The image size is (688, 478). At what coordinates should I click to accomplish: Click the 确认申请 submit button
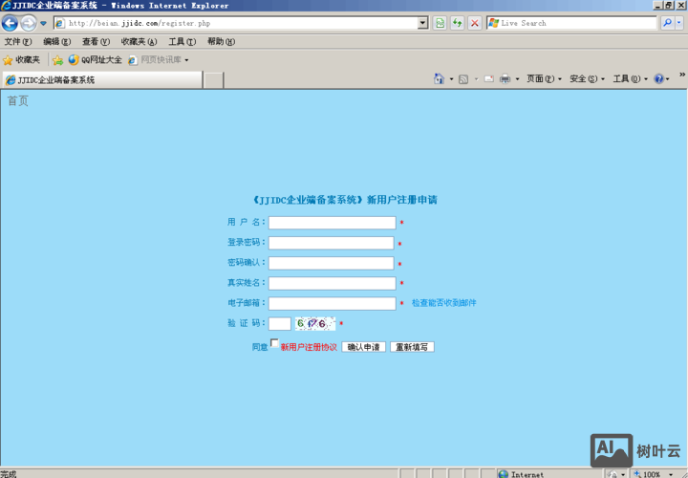tap(363, 347)
